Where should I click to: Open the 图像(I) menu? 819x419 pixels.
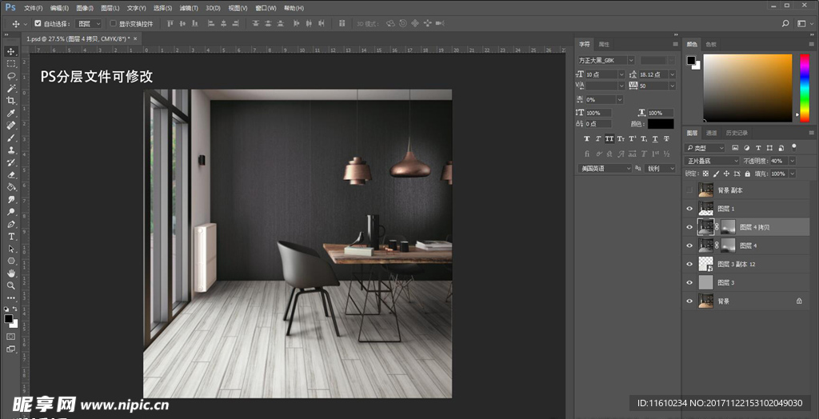click(x=85, y=7)
